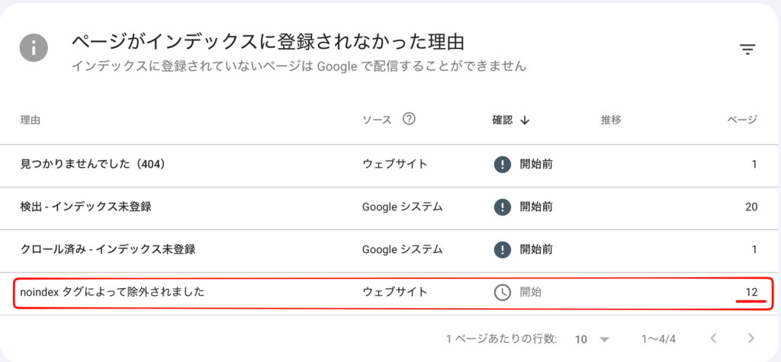Click the down arrow sort icon by 確認

[x=524, y=120]
